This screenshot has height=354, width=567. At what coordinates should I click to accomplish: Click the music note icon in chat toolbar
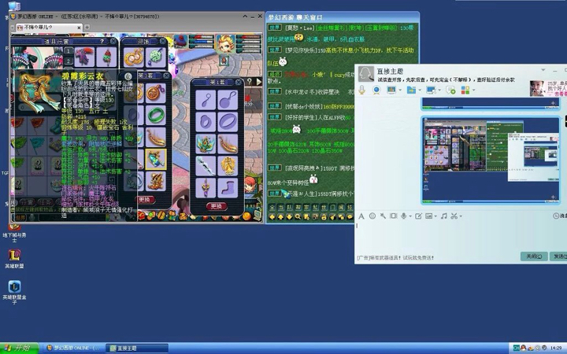(x=444, y=216)
